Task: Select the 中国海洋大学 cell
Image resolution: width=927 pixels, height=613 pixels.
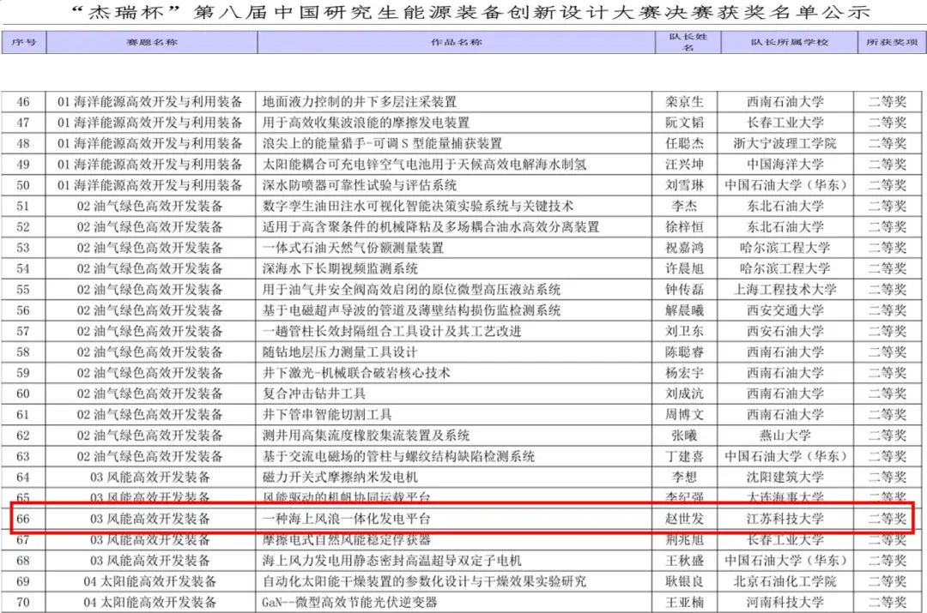Action: click(785, 165)
